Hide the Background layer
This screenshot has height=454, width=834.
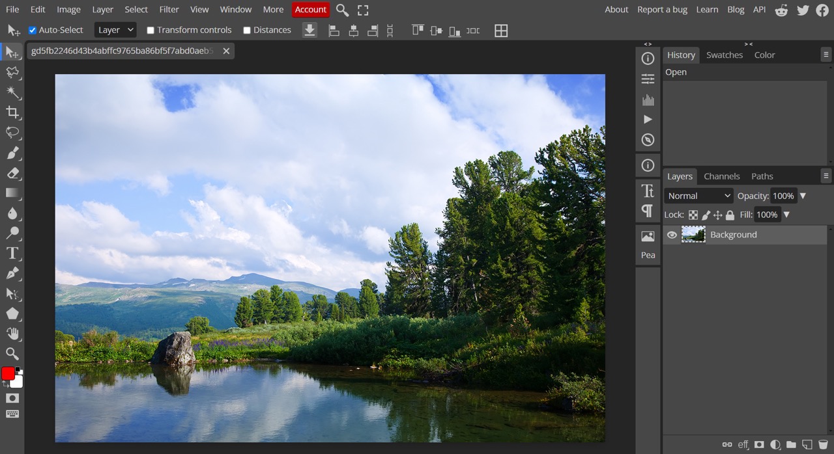point(672,234)
